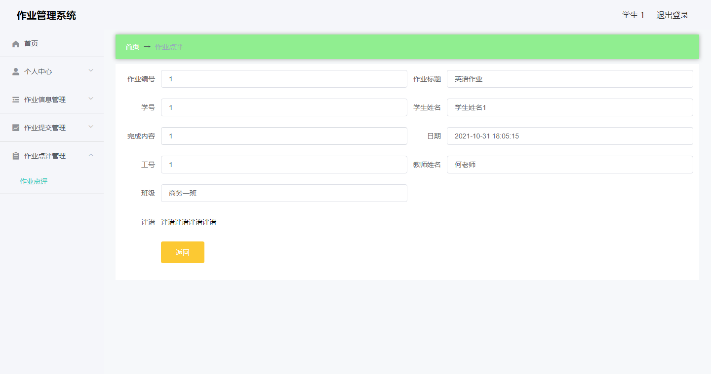The width and height of the screenshot is (711, 374).
Task: Click the 作业编号 input field
Action: [x=284, y=79]
